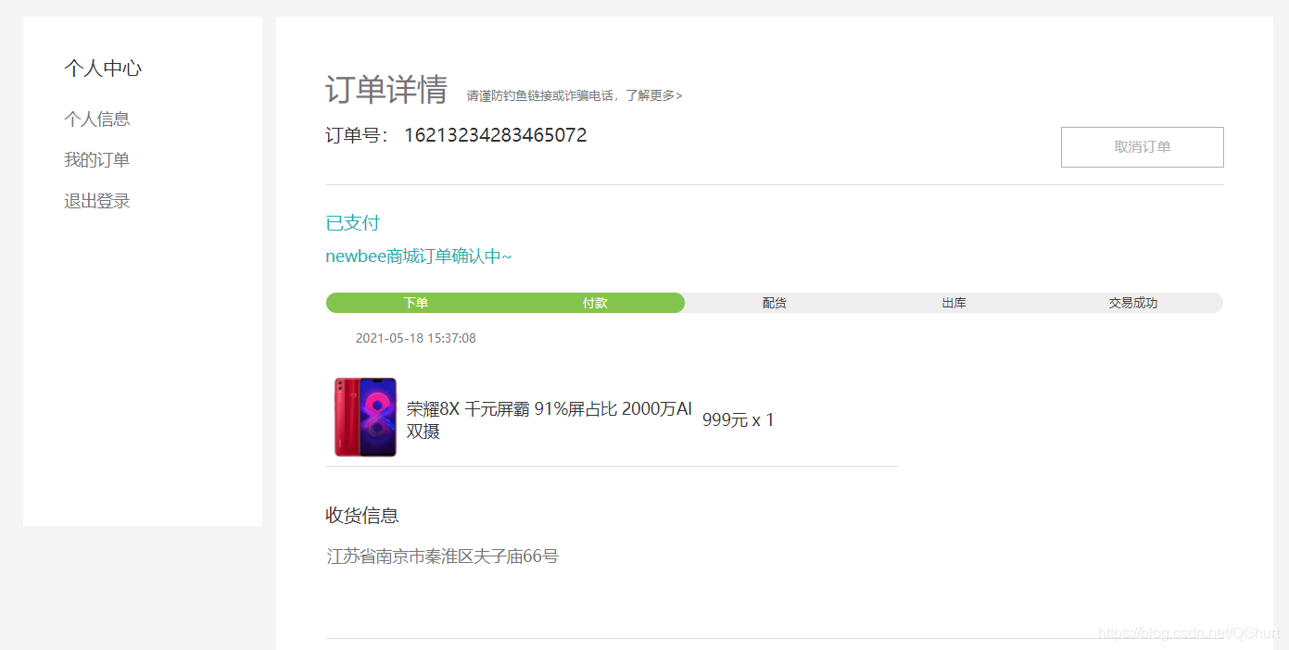Screen dimensions: 1289x650
Task: Click the shipping address 江苏省南京市秦淮区夫子庙66号
Action: click(443, 556)
